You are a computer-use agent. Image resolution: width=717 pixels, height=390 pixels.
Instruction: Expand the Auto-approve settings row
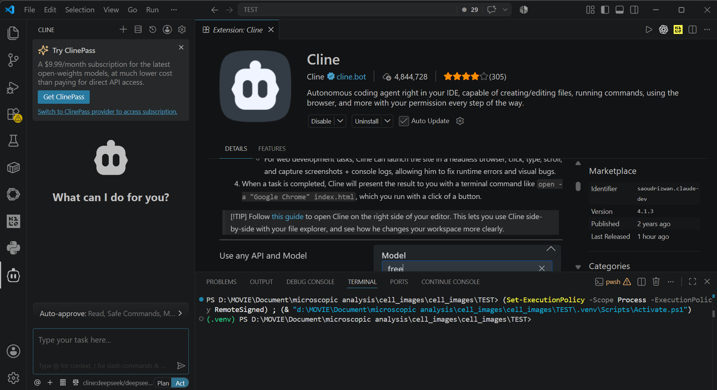tap(111, 313)
